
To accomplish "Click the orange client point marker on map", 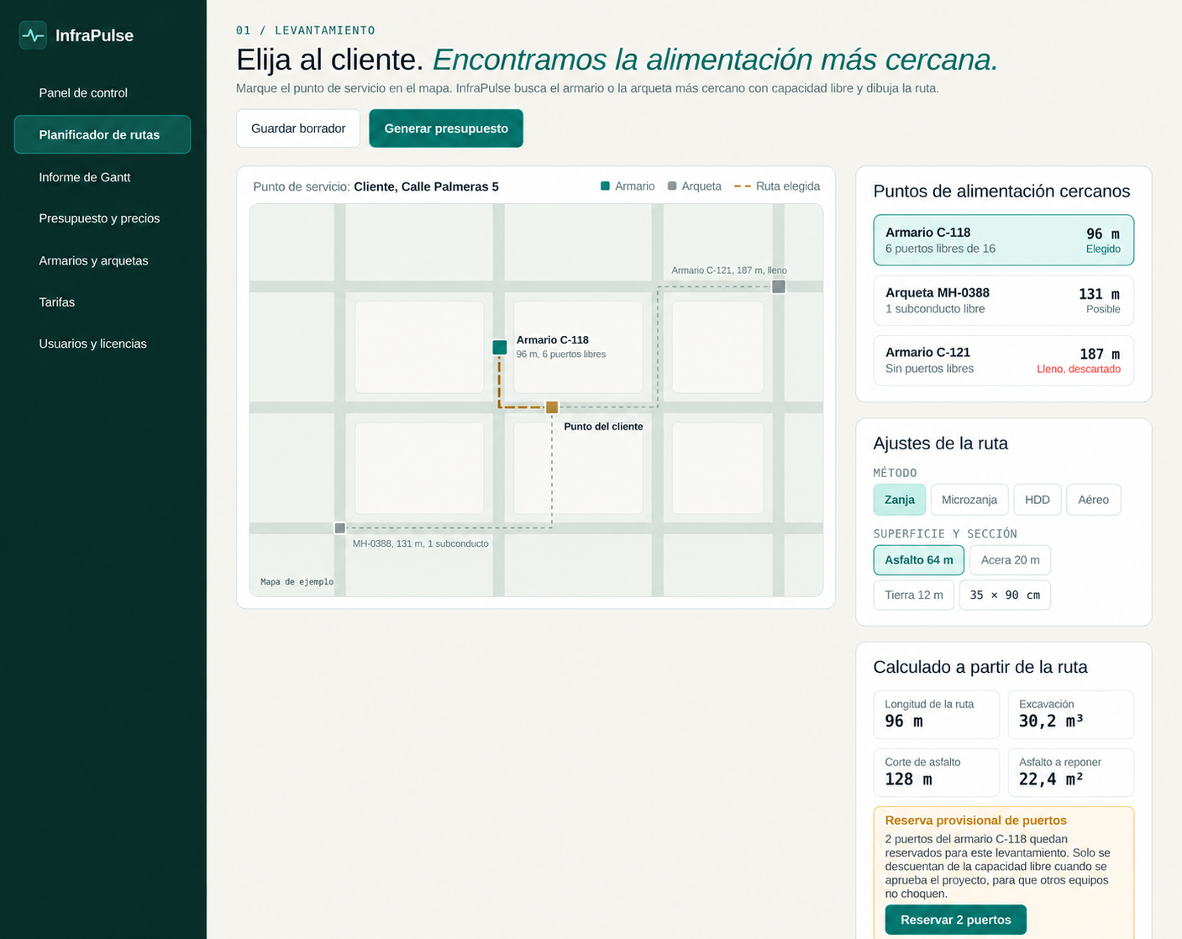I will click(552, 407).
